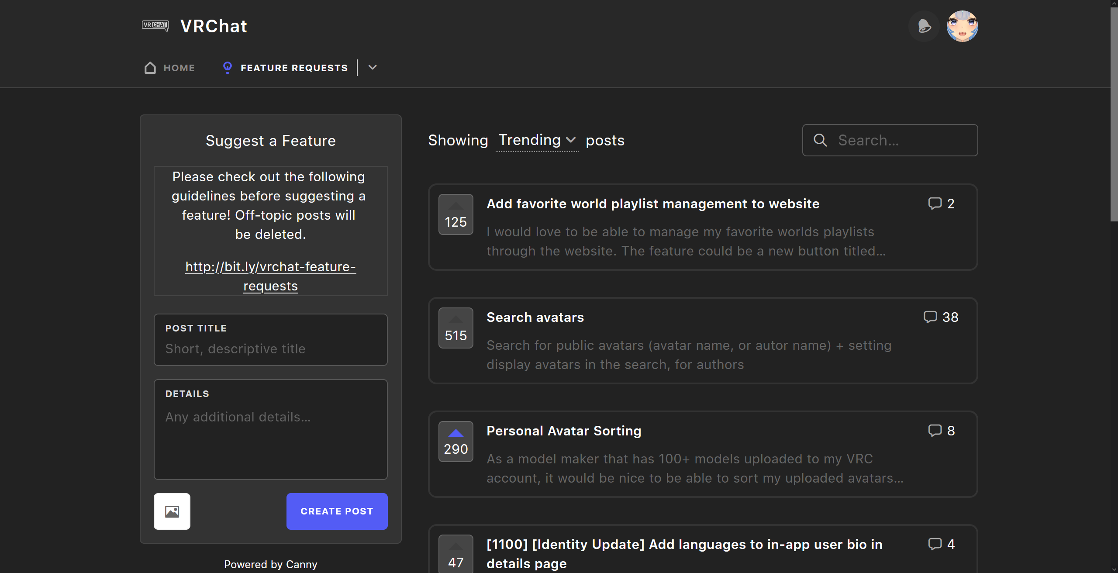Remove upvote from Personal Avatar Sorting
Screen dimensions: 1118x573
pos(455,442)
